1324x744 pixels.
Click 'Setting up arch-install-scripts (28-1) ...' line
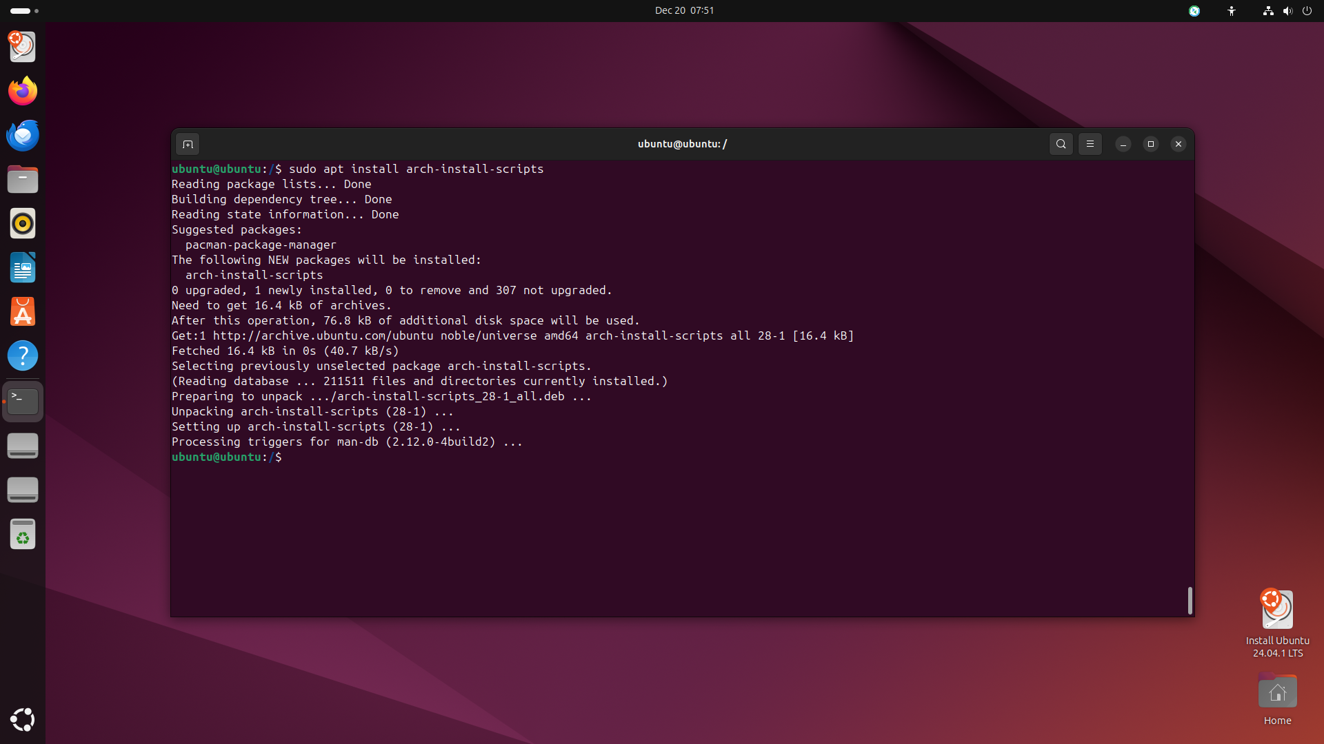point(316,426)
